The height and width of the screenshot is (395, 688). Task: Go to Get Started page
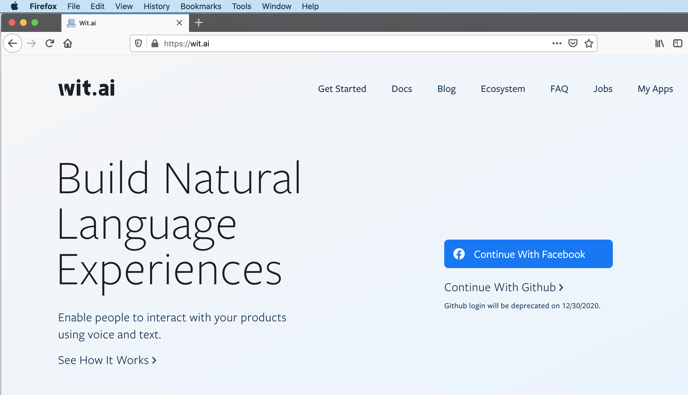tap(342, 89)
